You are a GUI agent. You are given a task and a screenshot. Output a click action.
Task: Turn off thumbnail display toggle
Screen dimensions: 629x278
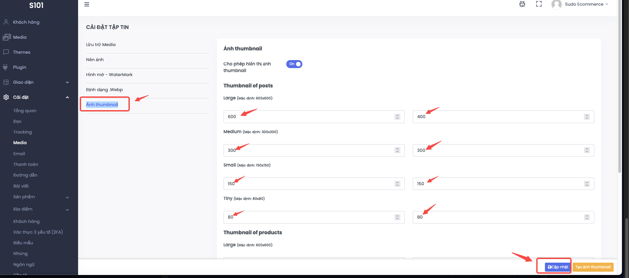click(x=294, y=64)
